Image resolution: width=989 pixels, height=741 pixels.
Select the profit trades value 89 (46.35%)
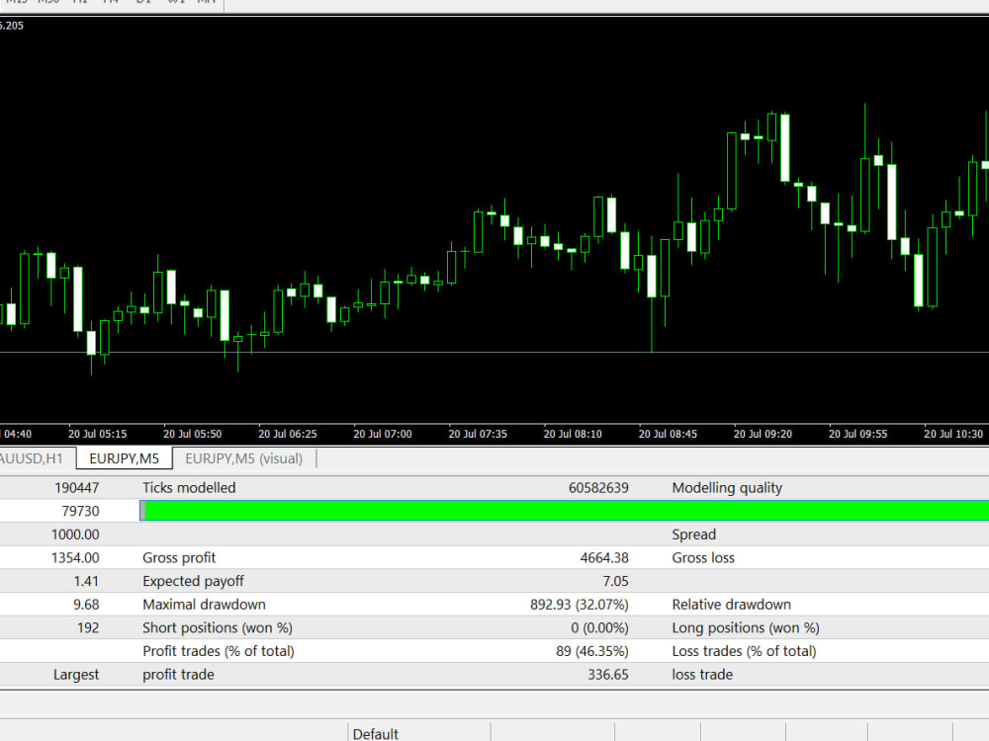point(591,651)
